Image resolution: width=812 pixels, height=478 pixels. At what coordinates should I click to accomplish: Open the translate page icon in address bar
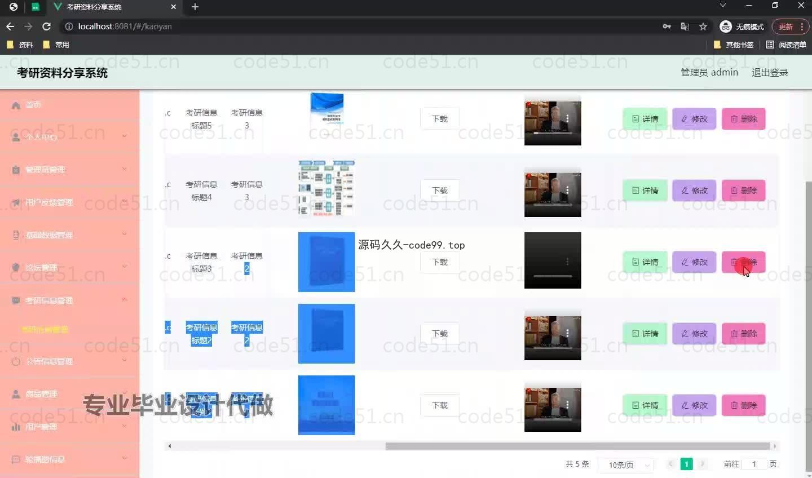pos(685,26)
